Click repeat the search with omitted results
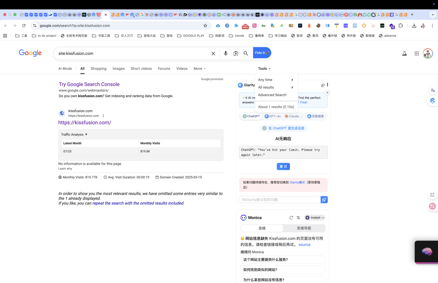 pos(138,203)
